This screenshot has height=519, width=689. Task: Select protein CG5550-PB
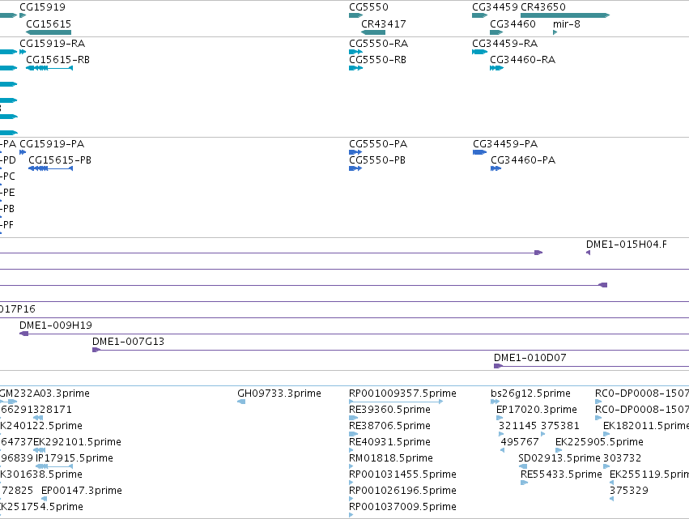pyautogui.click(x=377, y=160)
